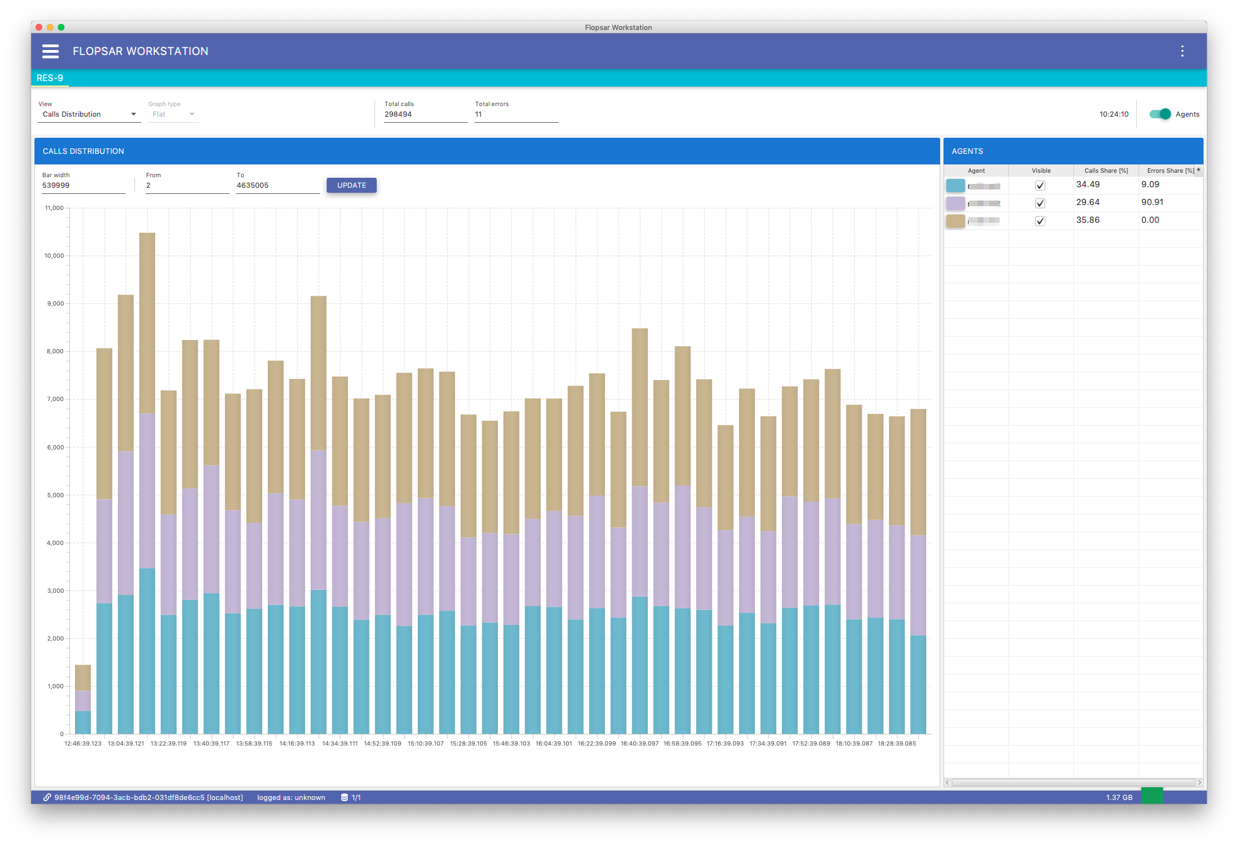Uncheck visibility for the 34.49 share agent
The width and height of the screenshot is (1238, 845).
(x=1040, y=186)
